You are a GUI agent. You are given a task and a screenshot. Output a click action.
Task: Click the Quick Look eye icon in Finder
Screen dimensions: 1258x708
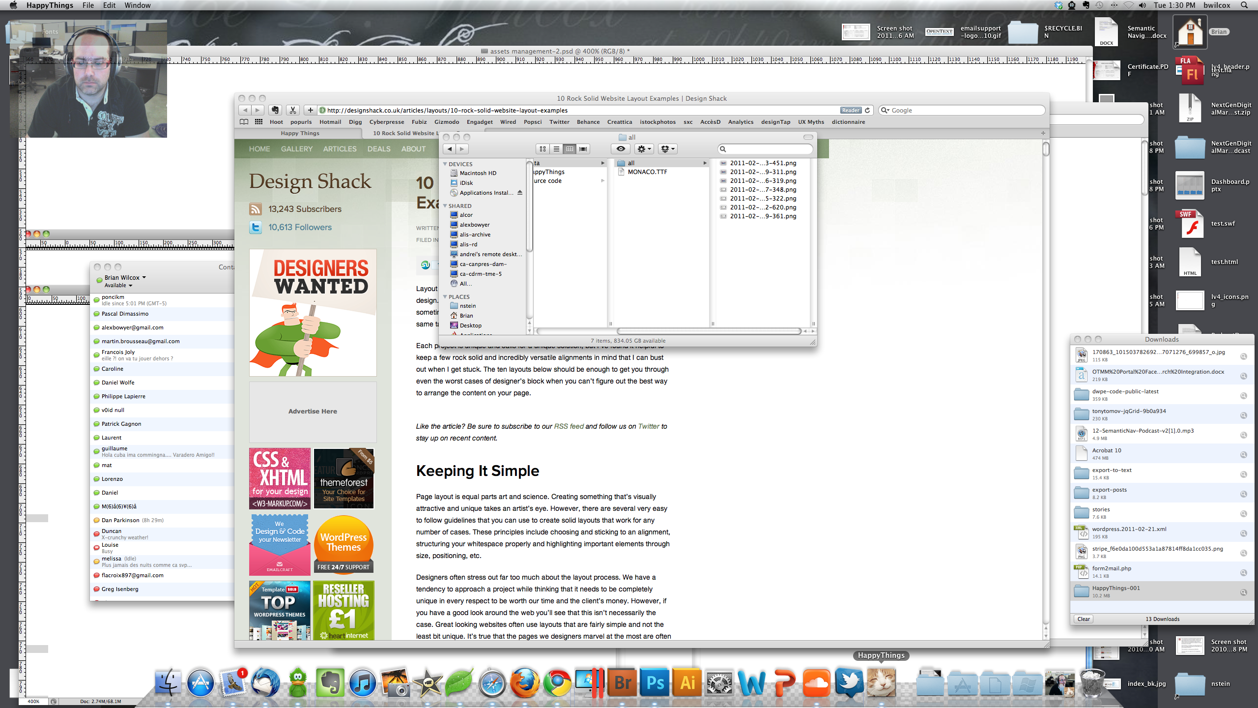coord(621,149)
